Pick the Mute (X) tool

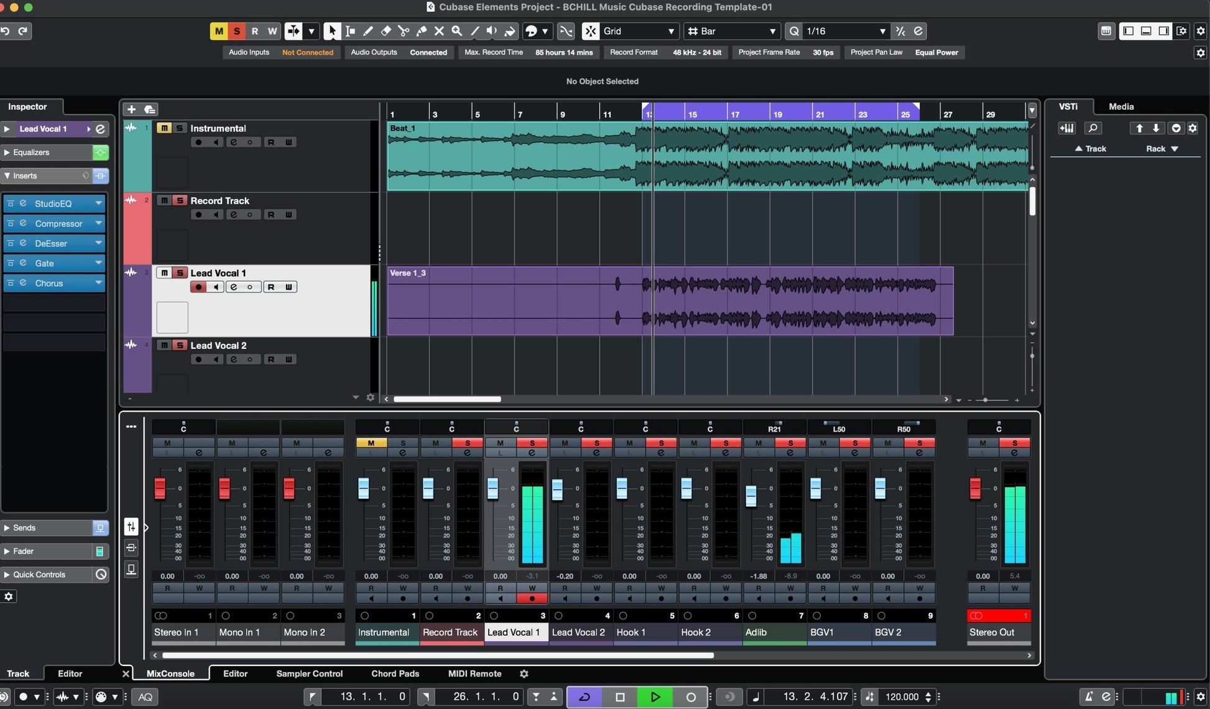click(439, 31)
